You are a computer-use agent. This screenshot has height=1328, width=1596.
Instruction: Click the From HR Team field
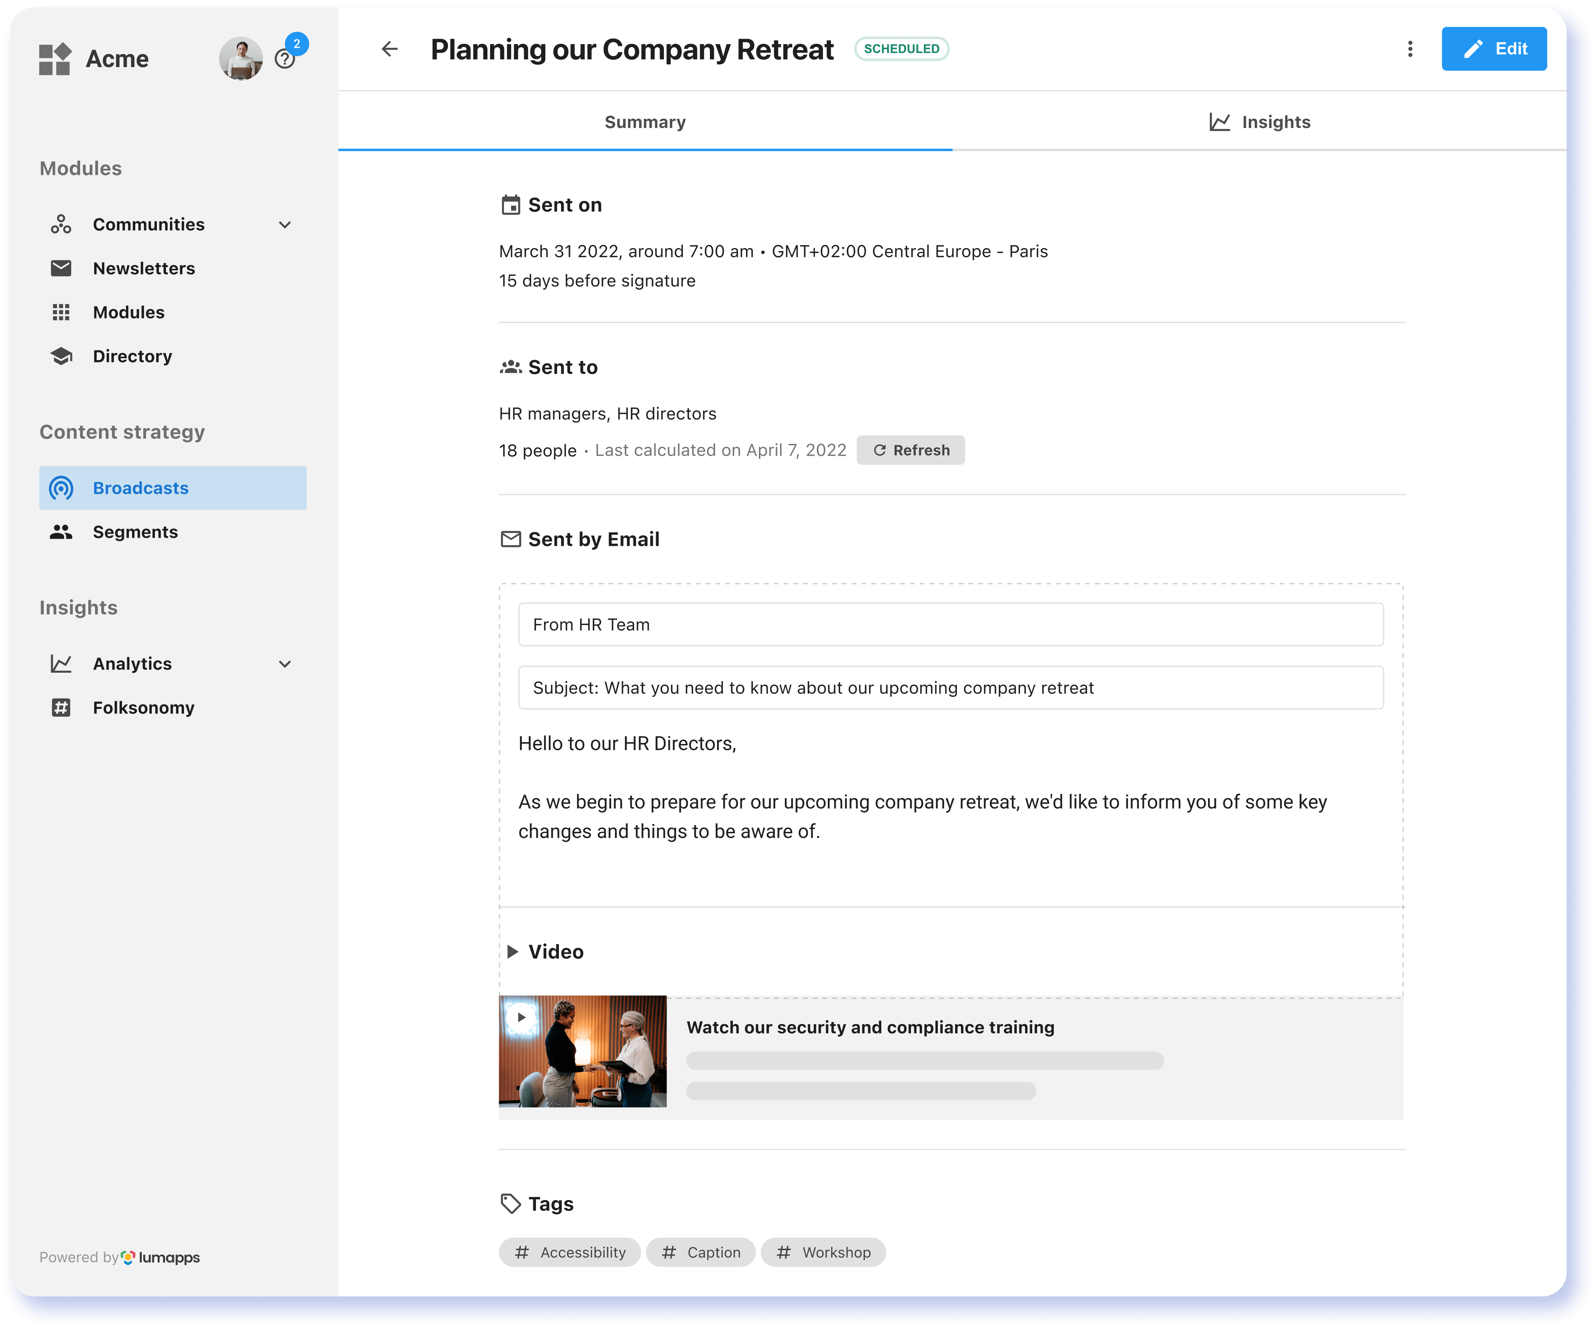[x=951, y=625]
